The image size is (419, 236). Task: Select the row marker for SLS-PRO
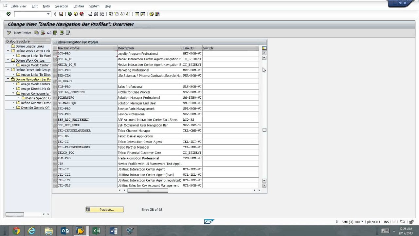click(x=55, y=87)
